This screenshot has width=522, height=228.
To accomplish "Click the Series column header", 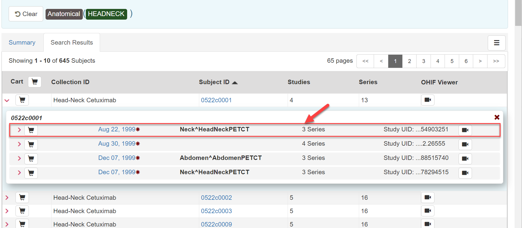I will (x=368, y=82).
